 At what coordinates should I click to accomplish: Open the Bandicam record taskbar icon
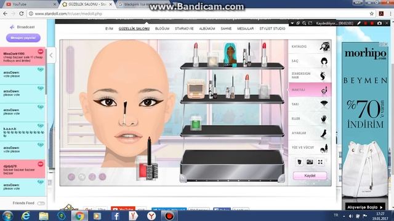click(169, 216)
